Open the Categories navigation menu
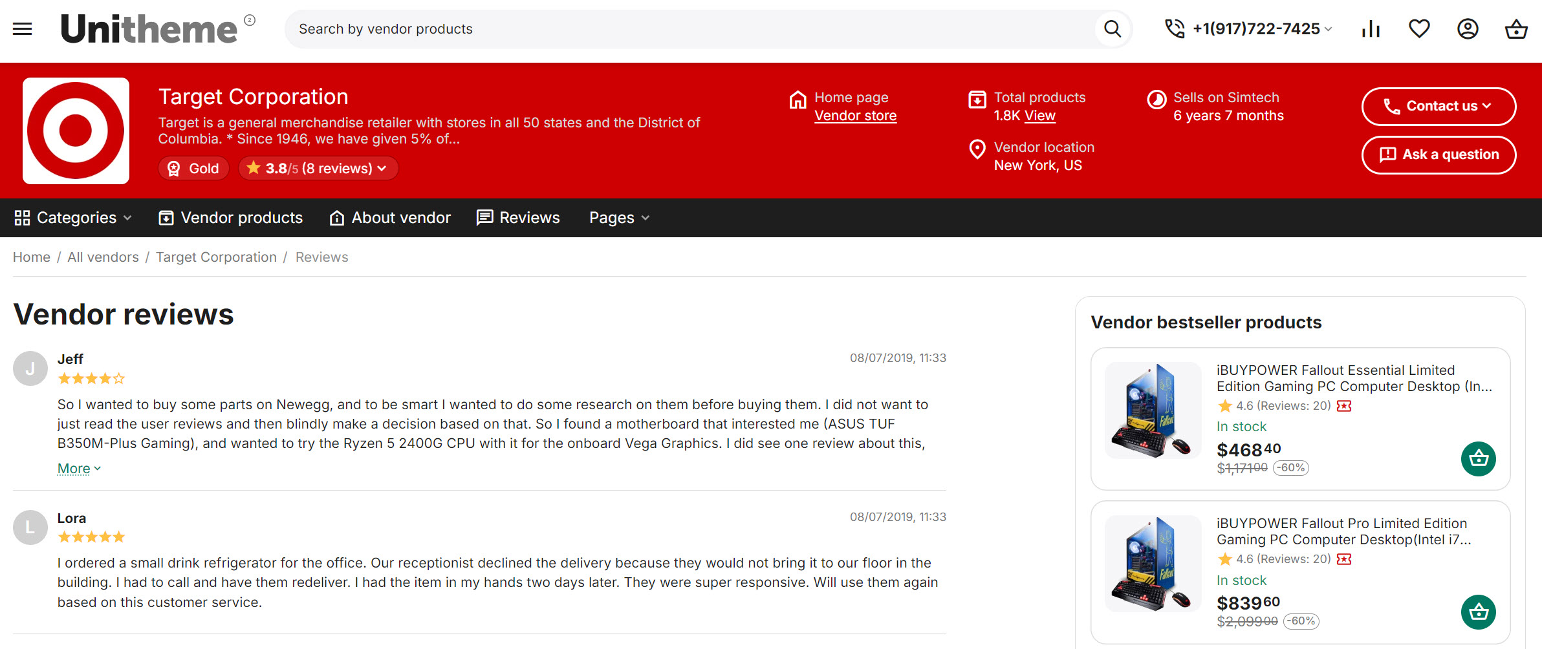The image size is (1542, 649). [x=73, y=218]
